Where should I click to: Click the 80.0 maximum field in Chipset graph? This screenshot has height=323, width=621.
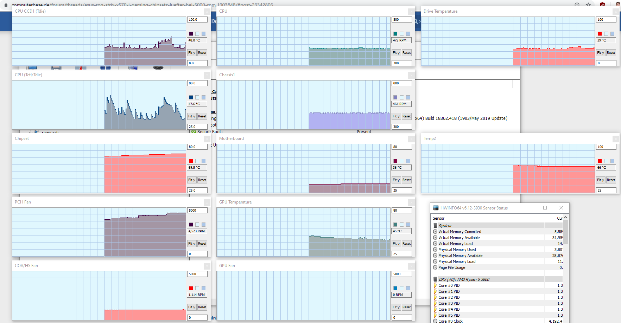click(197, 147)
